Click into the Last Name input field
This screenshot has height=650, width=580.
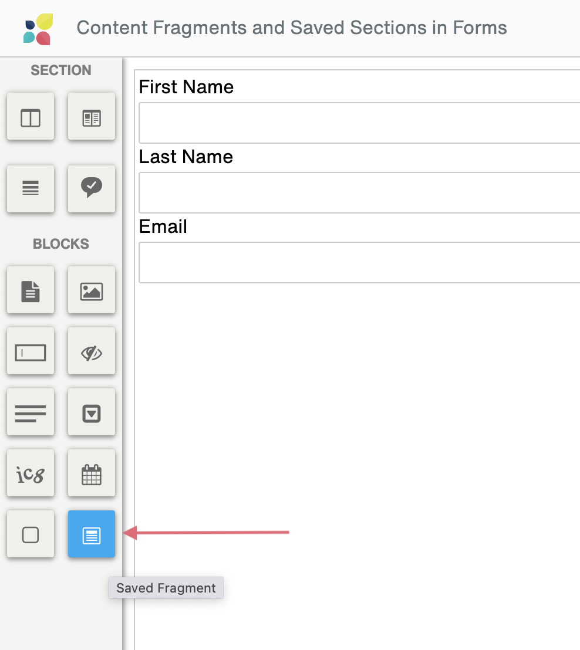(359, 193)
